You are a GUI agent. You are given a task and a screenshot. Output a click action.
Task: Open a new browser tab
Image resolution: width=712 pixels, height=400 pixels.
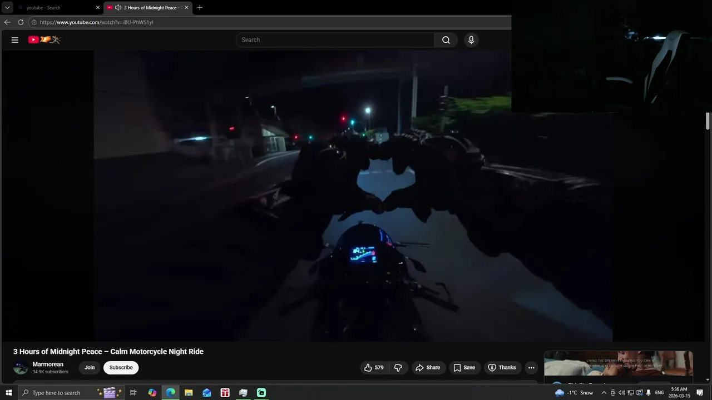pos(200,8)
